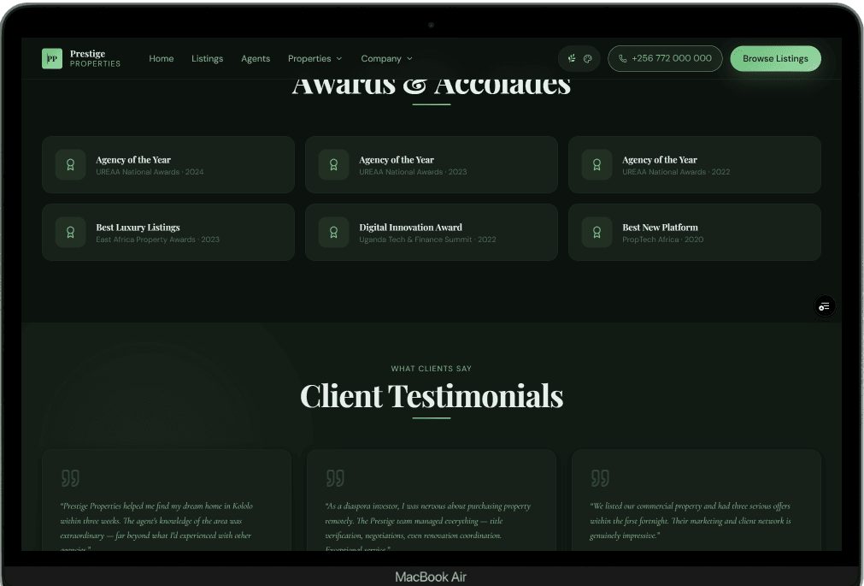Click award ribbon icon for Agency of the Year 2023
The height and width of the screenshot is (586, 864).
333,165
